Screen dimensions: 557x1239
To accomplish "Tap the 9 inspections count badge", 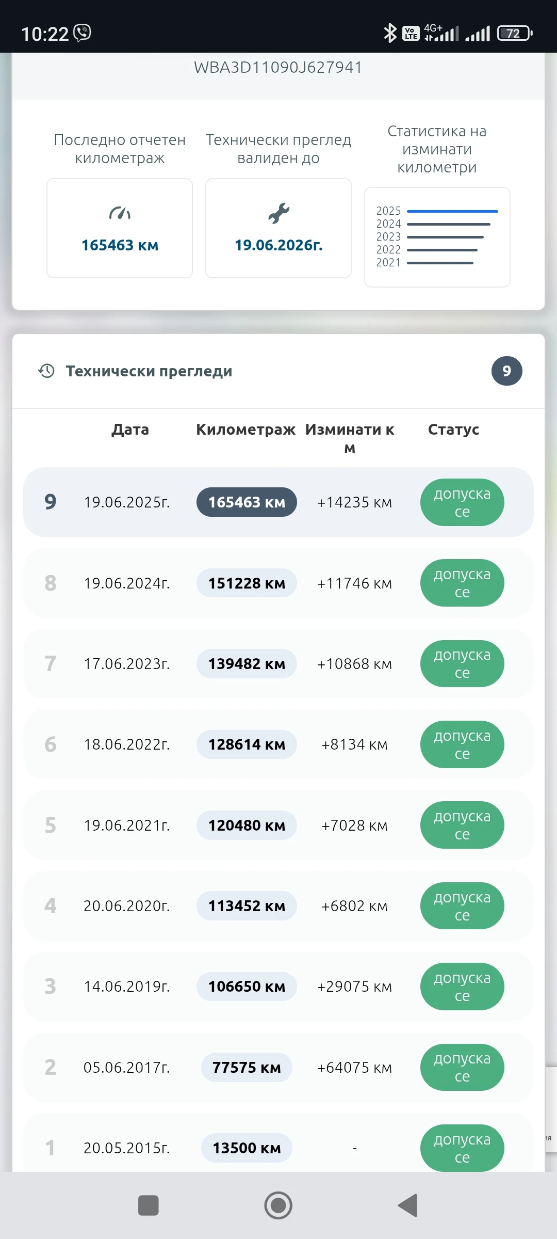I will pos(506,371).
